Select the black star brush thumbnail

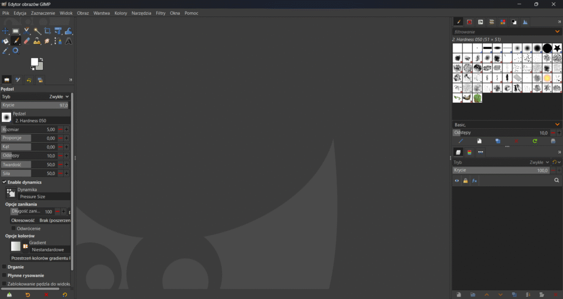point(558,48)
